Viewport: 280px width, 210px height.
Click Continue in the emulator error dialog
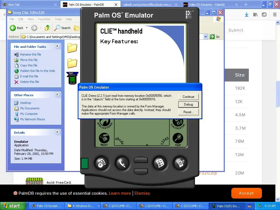coord(188,97)
